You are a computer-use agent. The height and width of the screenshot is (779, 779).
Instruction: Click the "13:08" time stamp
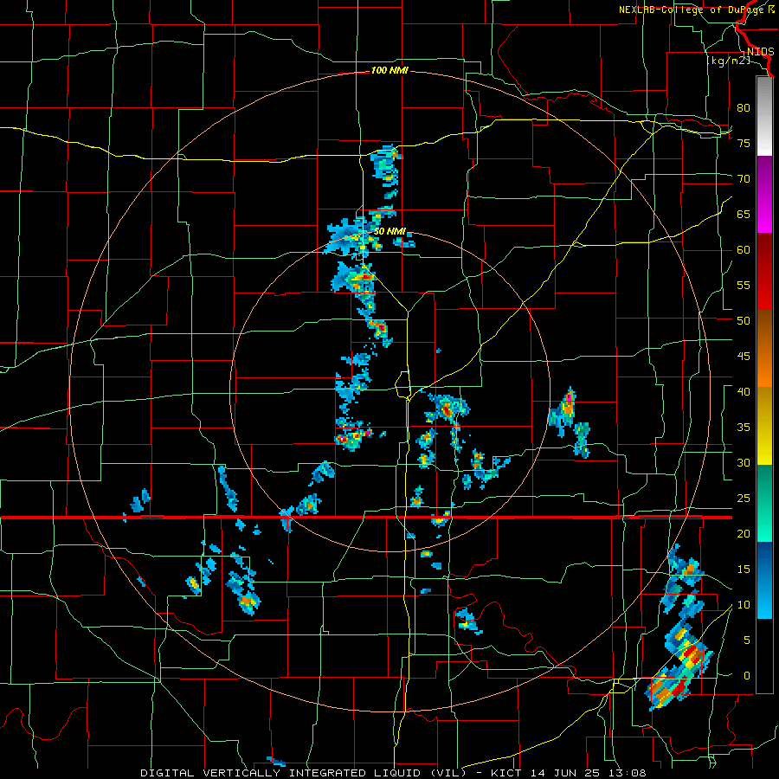(x=626, y=773)
